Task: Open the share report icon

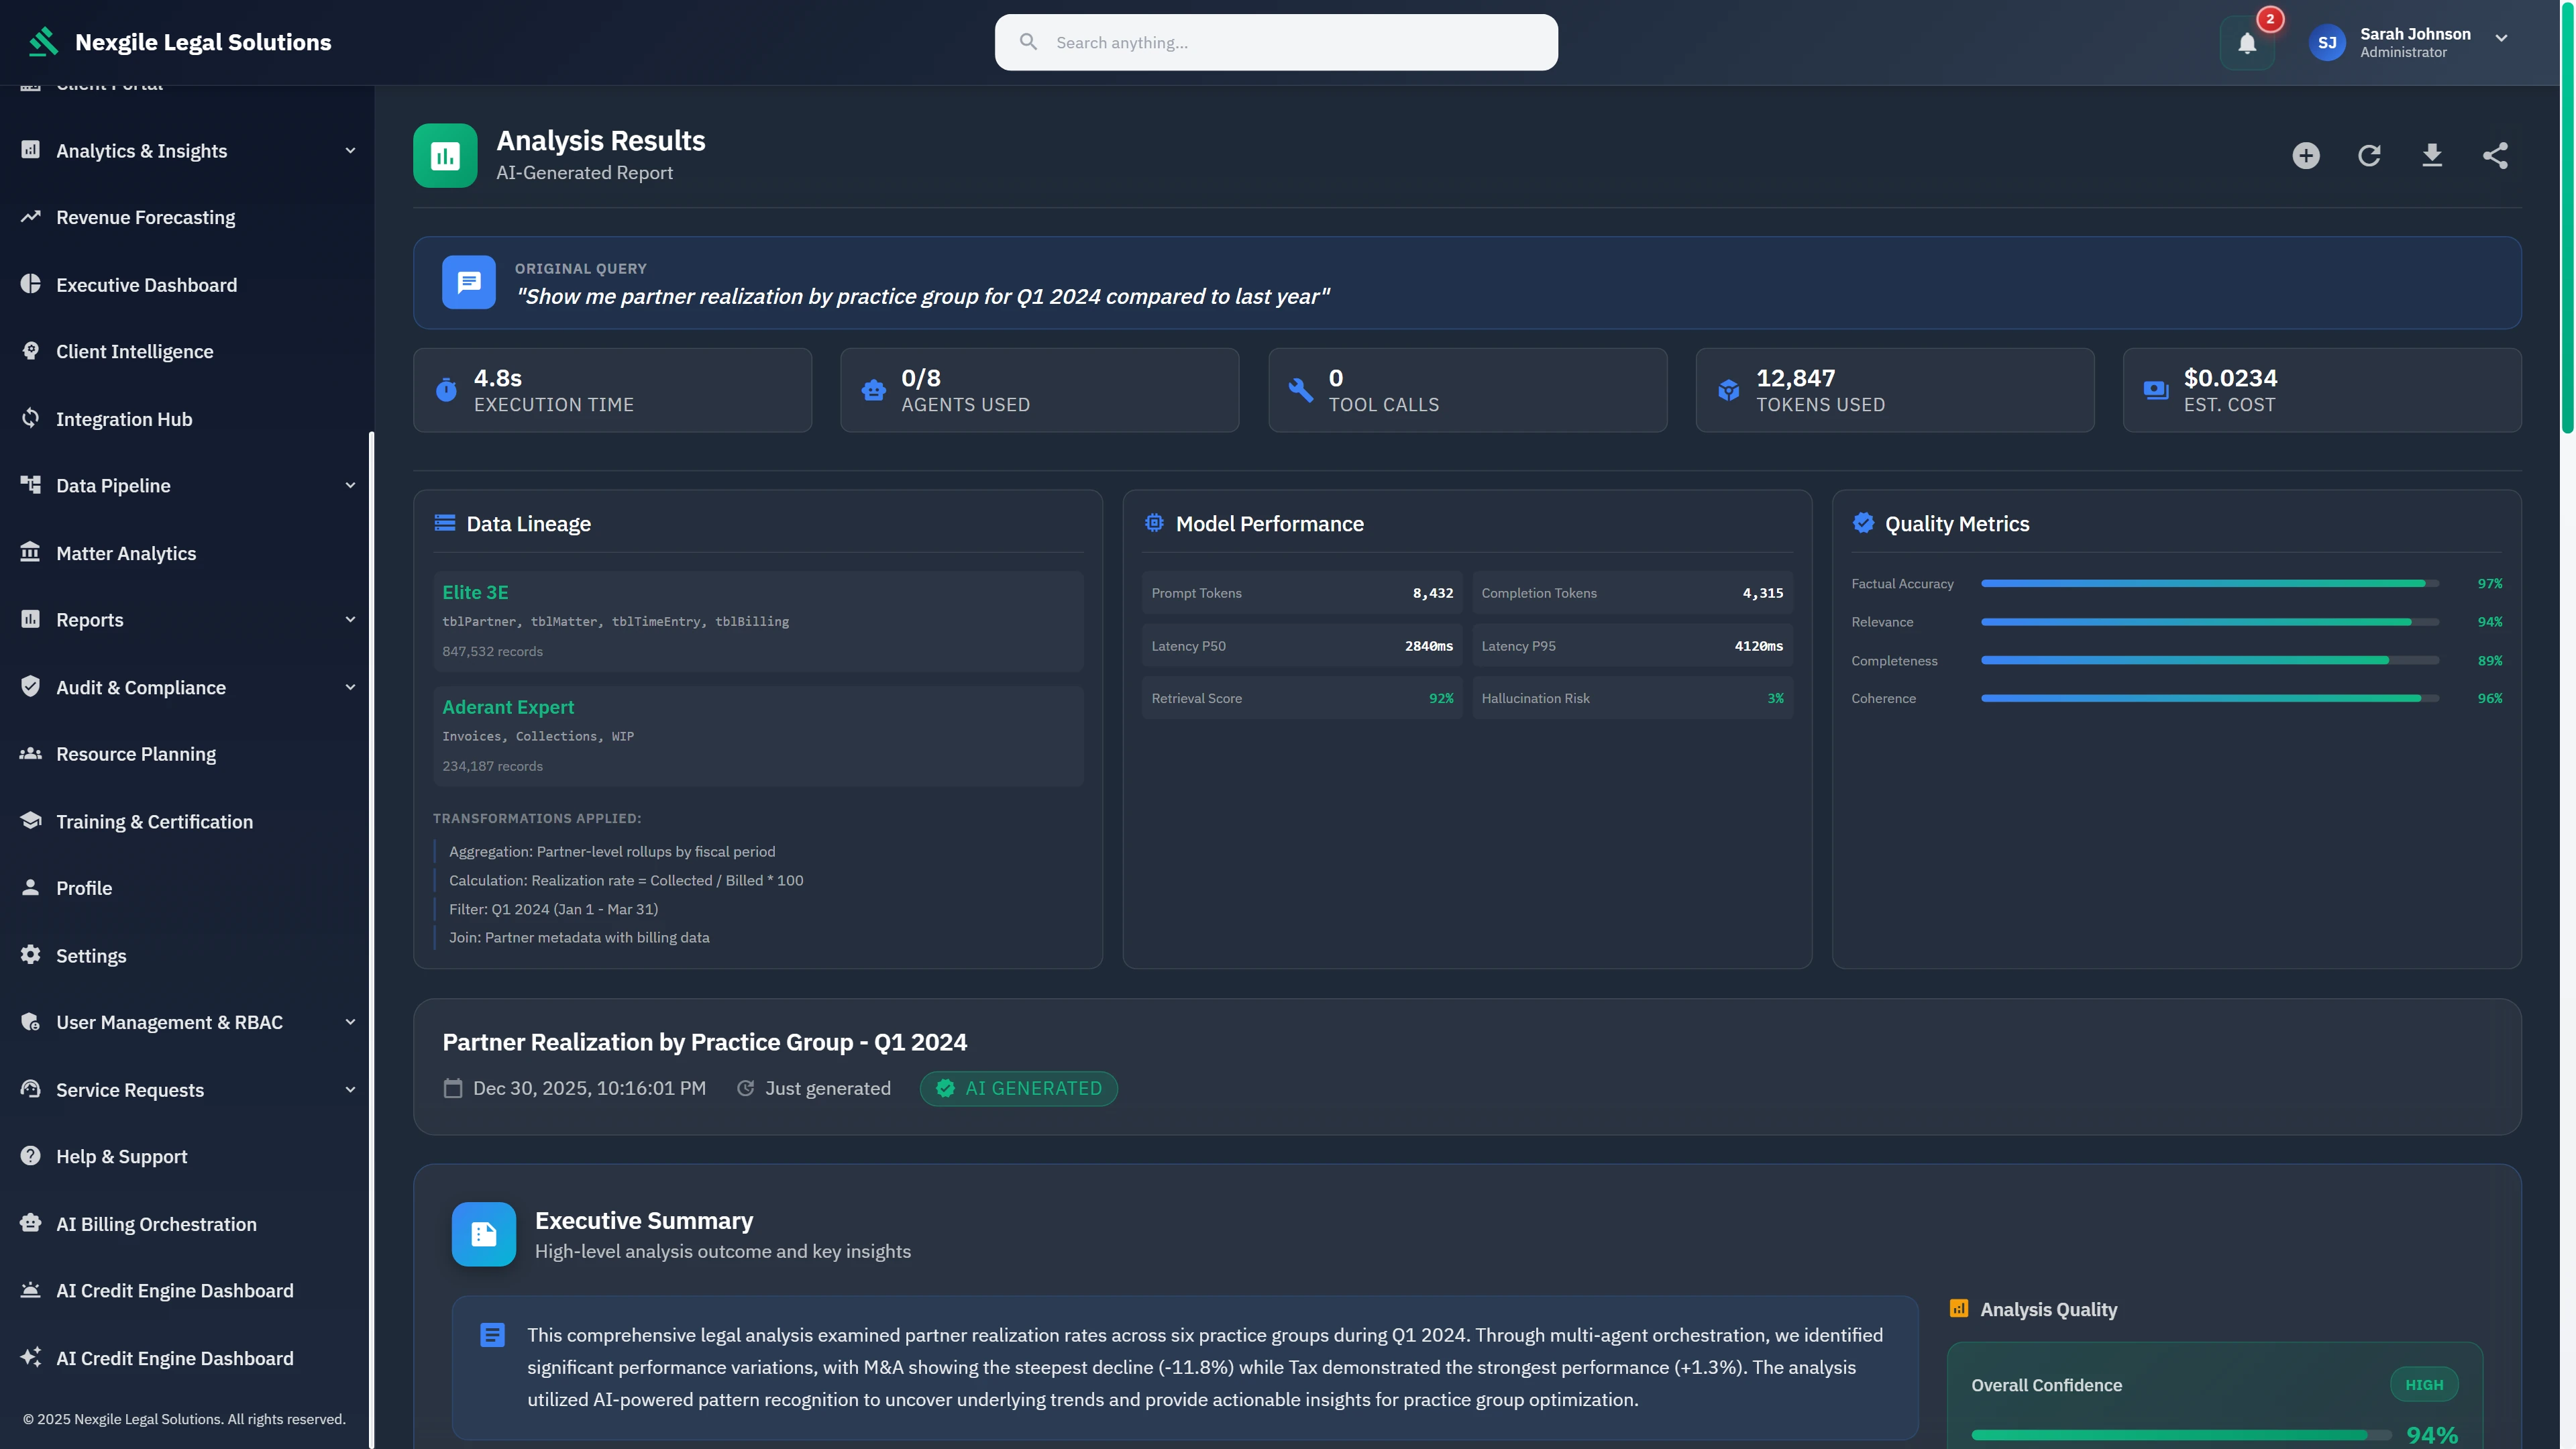Action: (x=2496, y=155)
